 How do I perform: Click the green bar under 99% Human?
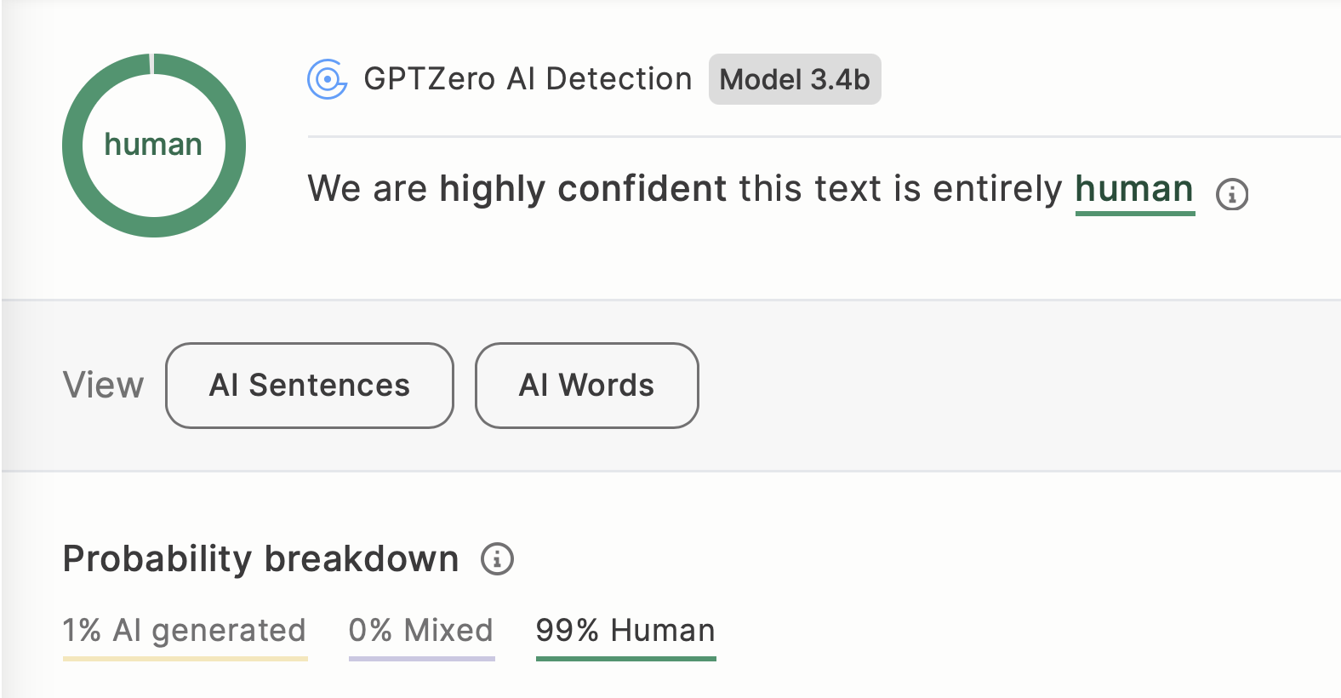pyautogui.click(x=626, y=658)
